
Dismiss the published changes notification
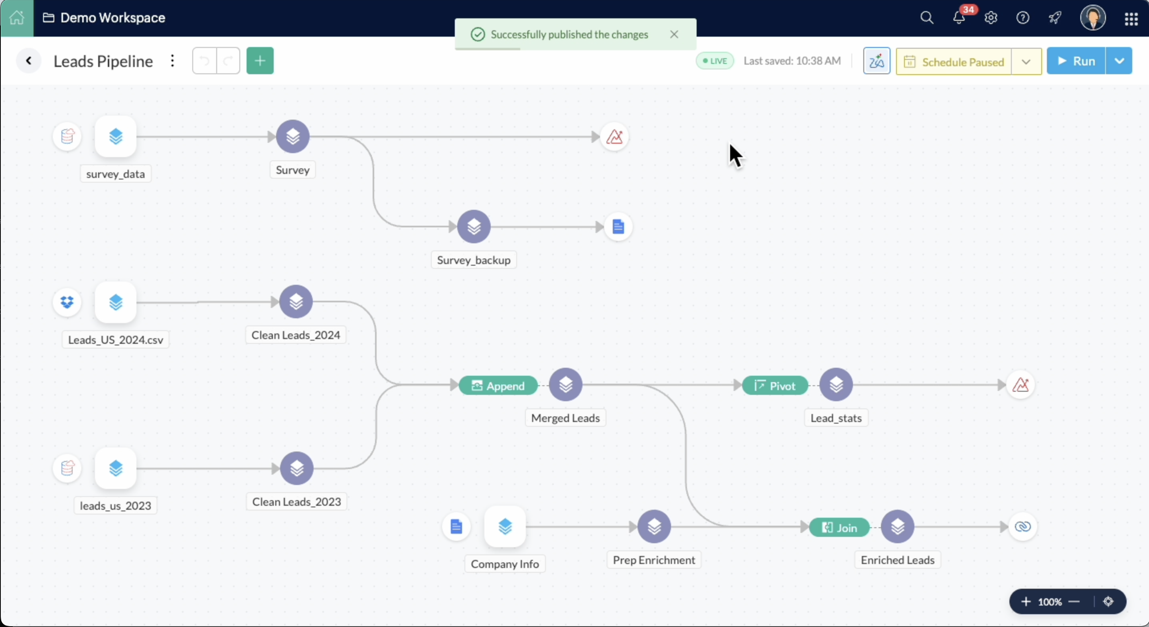(674, 34)
